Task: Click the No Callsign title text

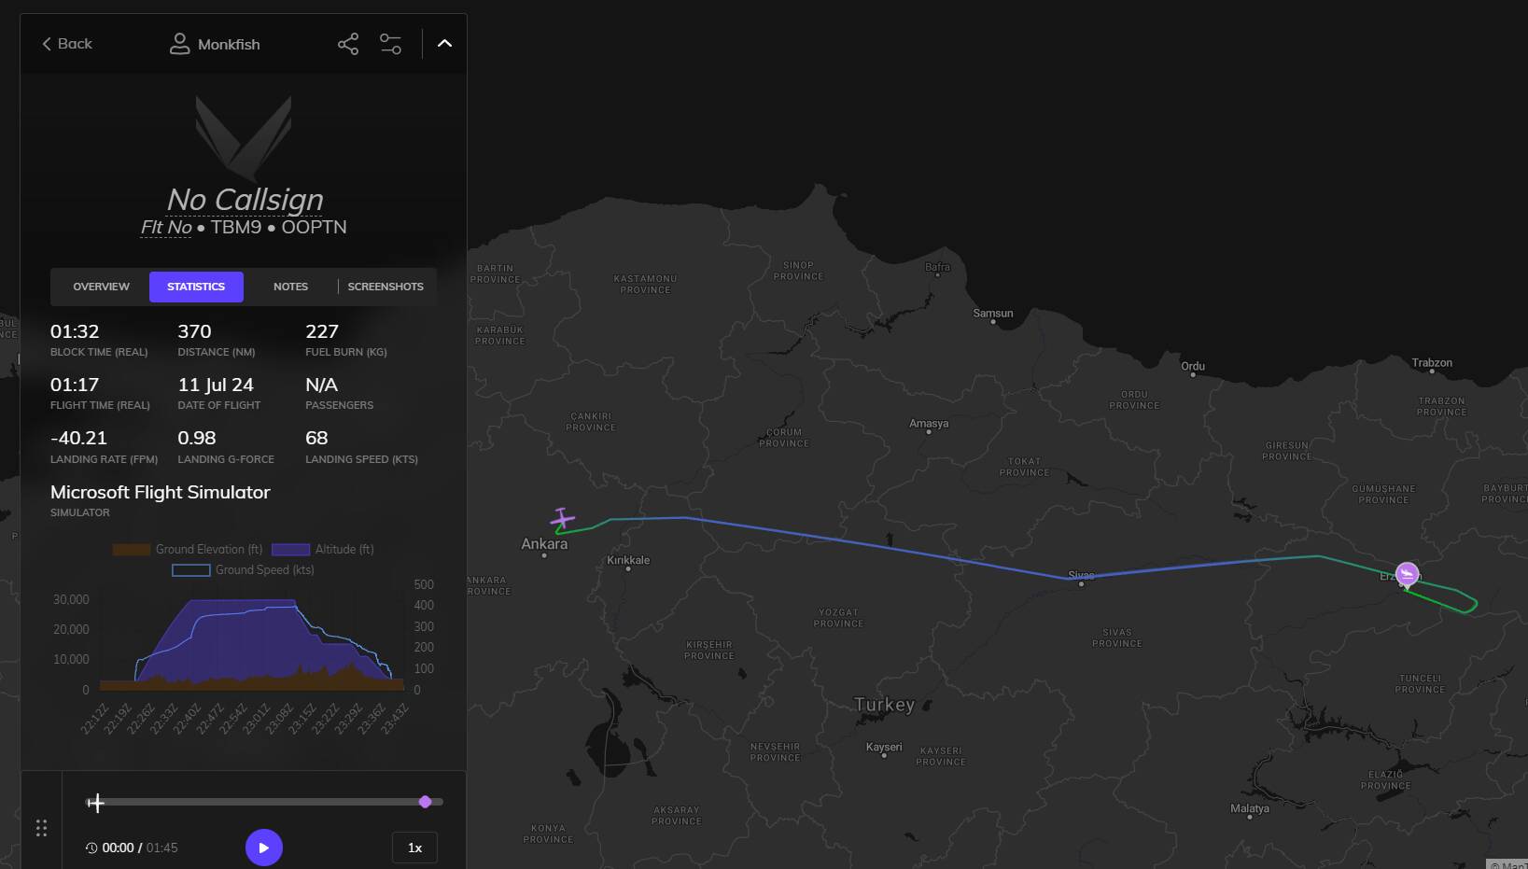Action: (x=245, y=200)
